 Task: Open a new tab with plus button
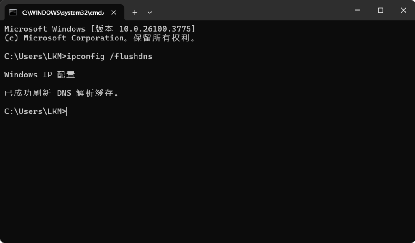[x=135, y=12]
